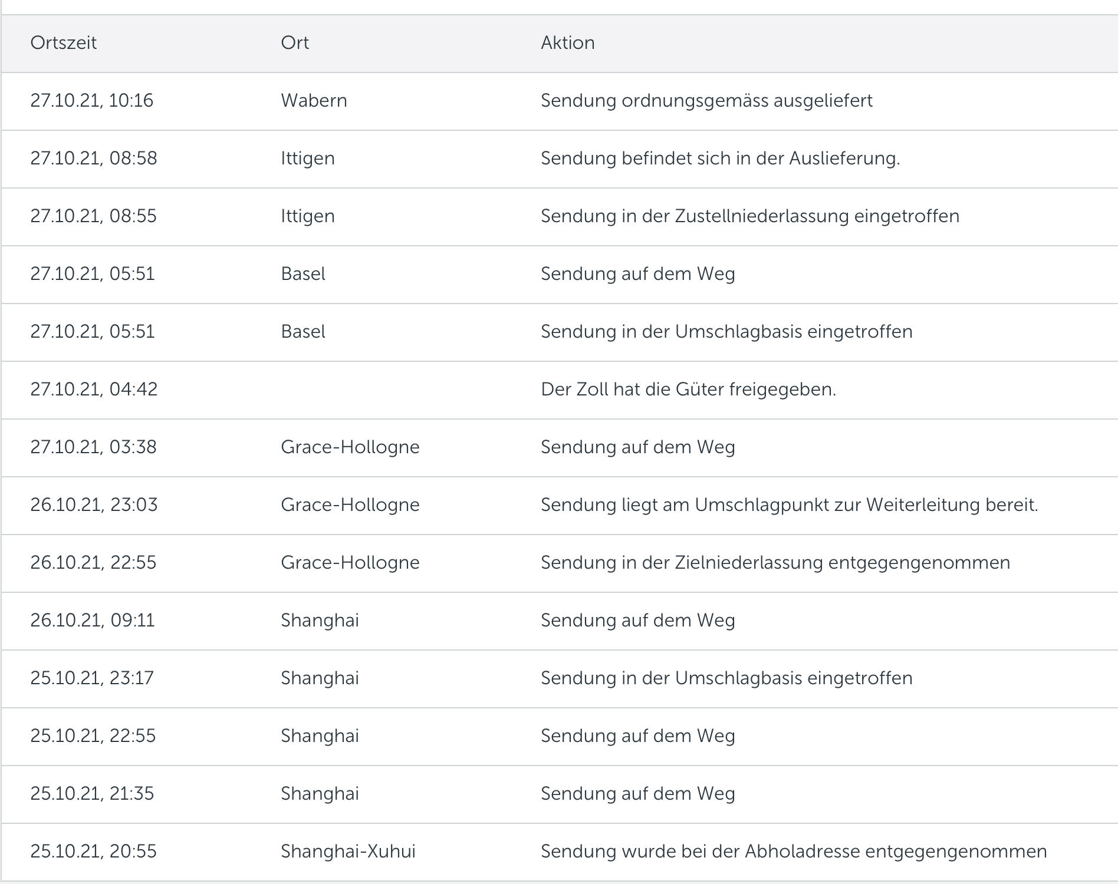
Task: Click the 26.10.21, 23:03 timestamp
Action: [x=94, y=505]
